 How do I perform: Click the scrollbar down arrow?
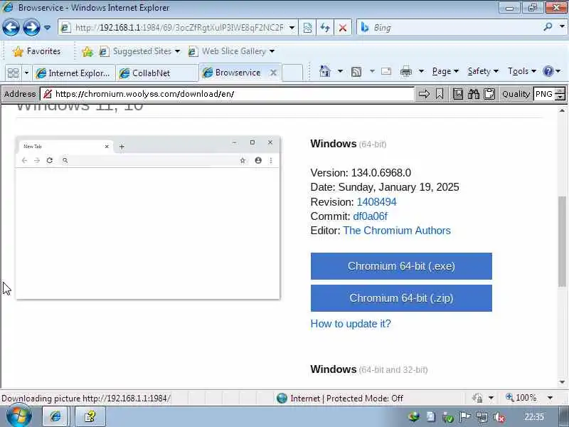[562, 382]
